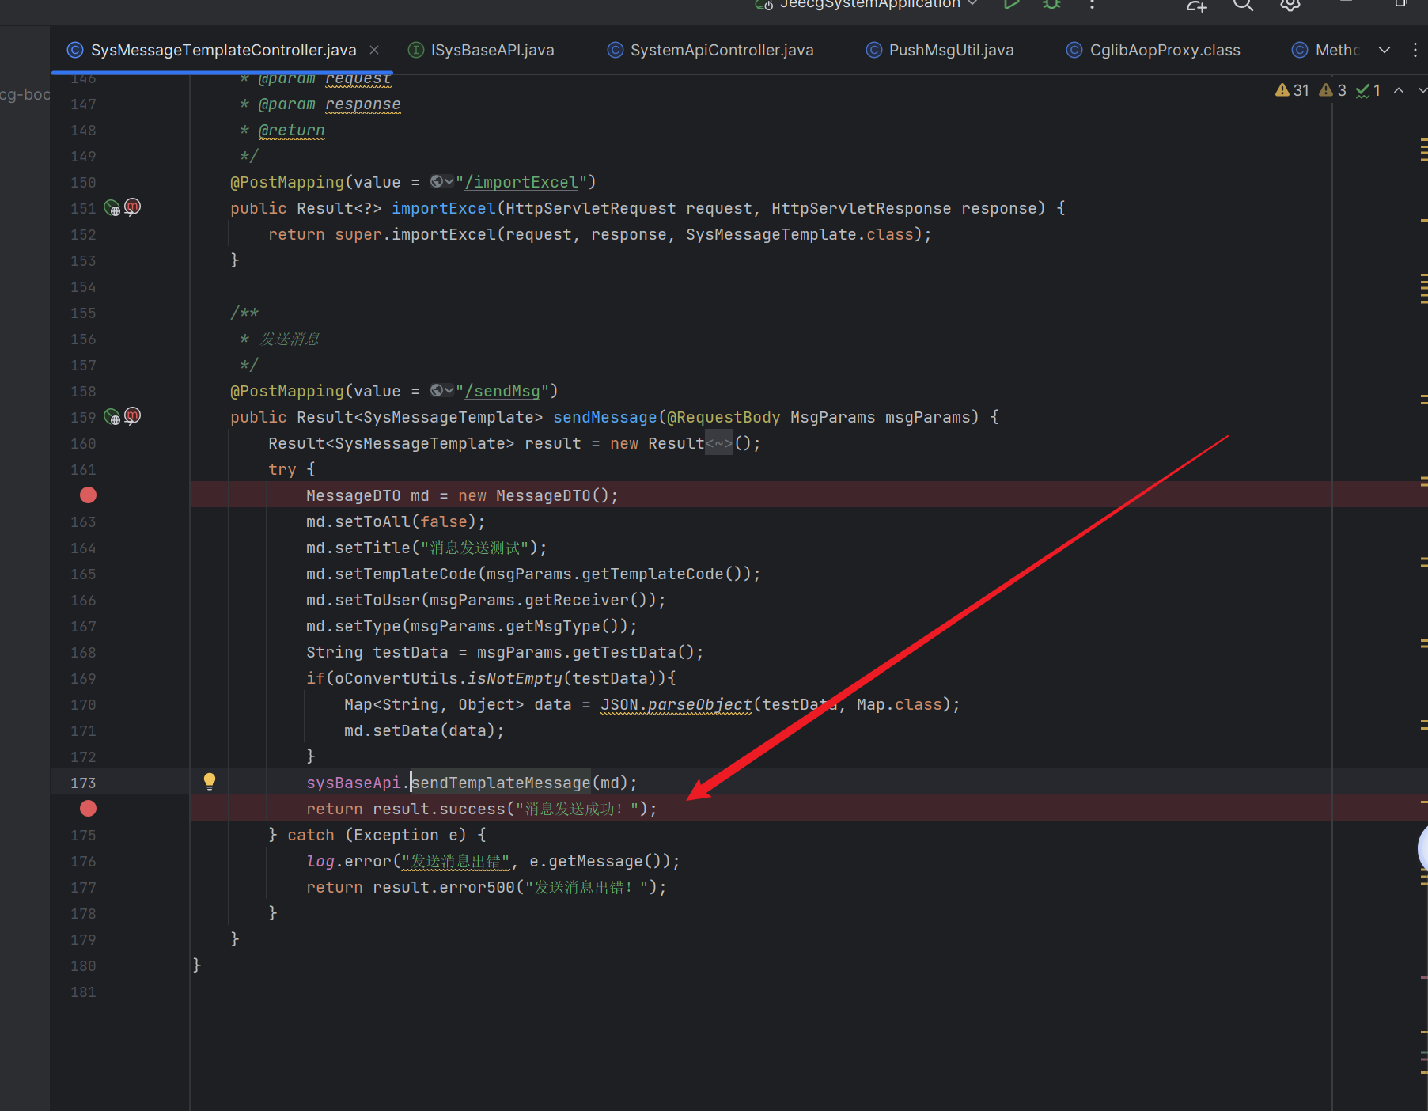
Task: Click the top warning stripe marker on scrollbar
Action: (1423, 141)
